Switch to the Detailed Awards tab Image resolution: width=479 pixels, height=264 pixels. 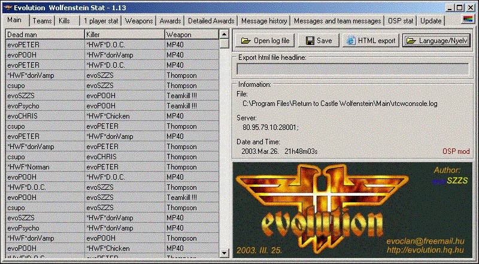click(211, 21)
